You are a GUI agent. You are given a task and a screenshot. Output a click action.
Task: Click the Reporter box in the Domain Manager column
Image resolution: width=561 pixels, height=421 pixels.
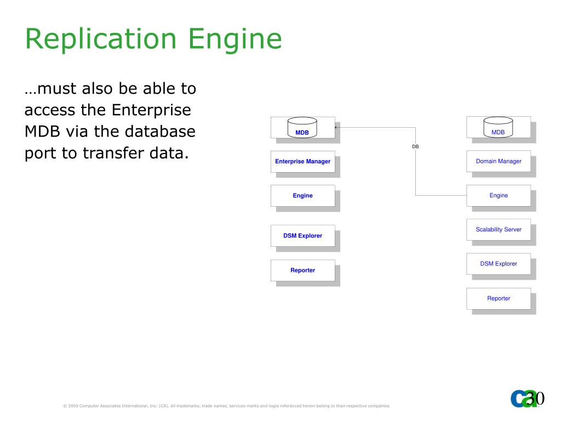(499, 299)
